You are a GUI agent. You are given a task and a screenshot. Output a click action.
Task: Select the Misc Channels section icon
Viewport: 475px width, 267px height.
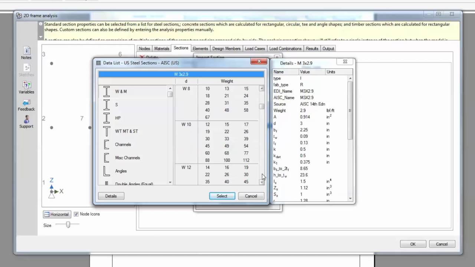pyautogui.click(x=107, y=158)
